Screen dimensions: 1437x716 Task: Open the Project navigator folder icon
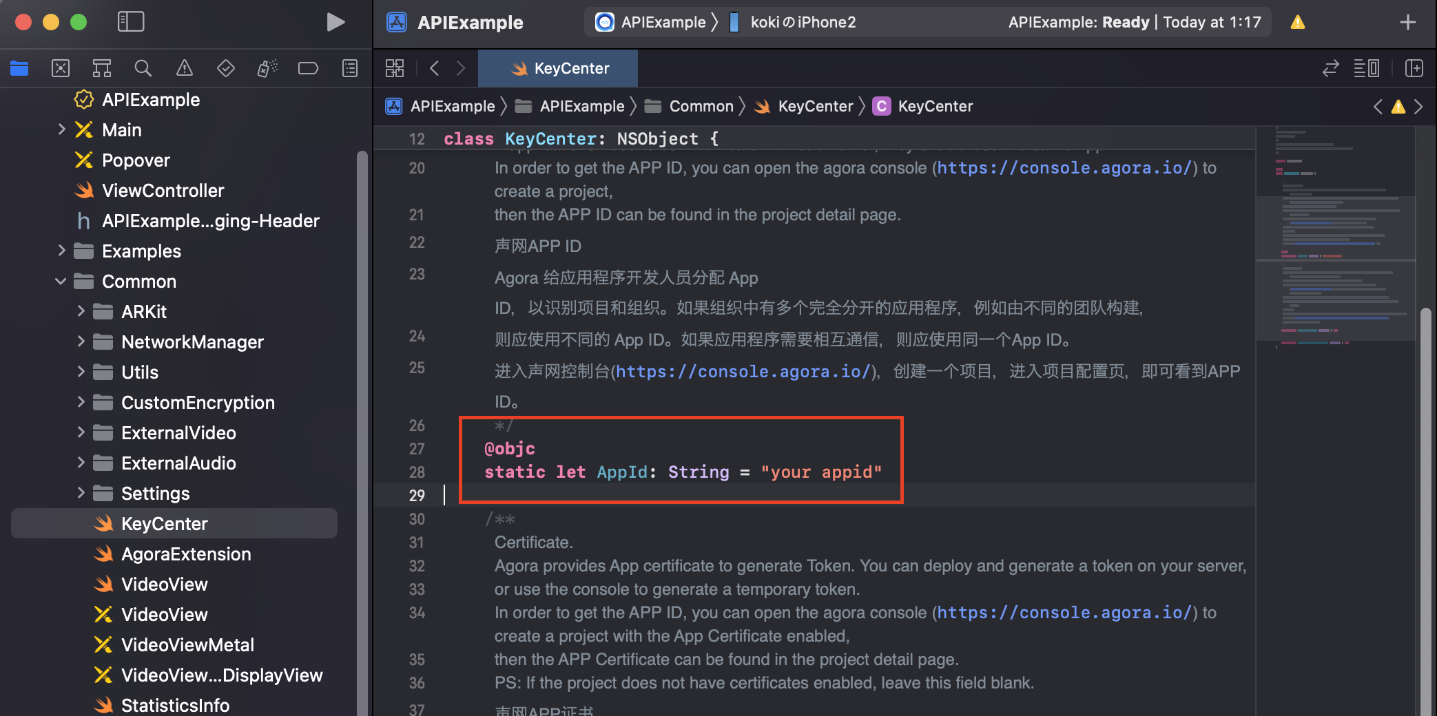(19, 68)
